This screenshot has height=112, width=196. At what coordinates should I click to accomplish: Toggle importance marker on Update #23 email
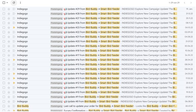[14, 27]
